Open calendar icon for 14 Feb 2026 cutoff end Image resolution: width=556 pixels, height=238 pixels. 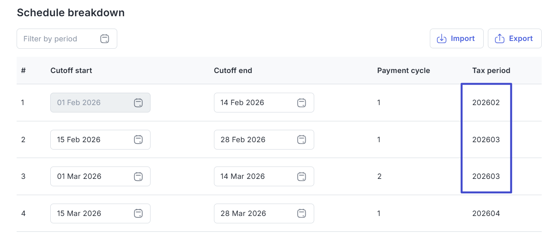pyautogui.click(x=301, y=103)
